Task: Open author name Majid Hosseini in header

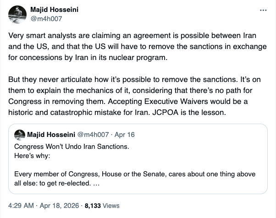Action: [x=54, y=10]
